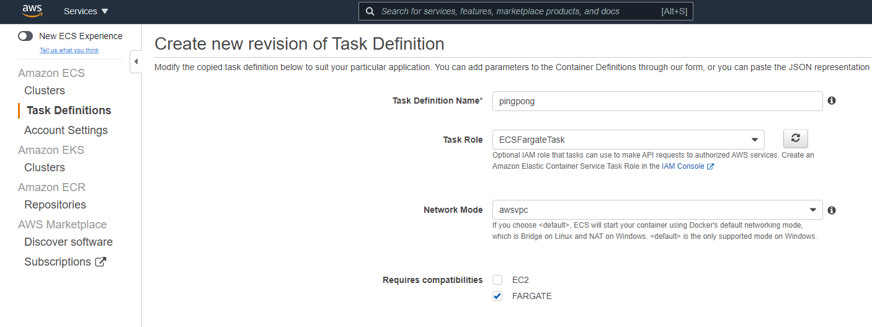This screenshot has width=872, height=327.
Task: Open the Services dropdown menu
Action: (x=86, y=11)
